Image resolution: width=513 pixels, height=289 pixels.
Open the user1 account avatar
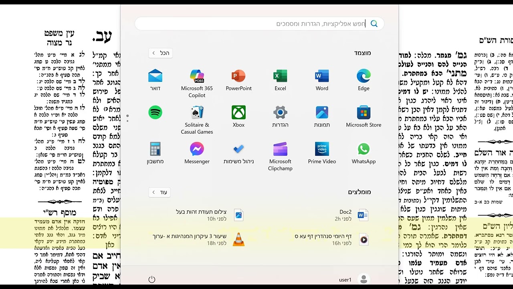coord(364,279)
